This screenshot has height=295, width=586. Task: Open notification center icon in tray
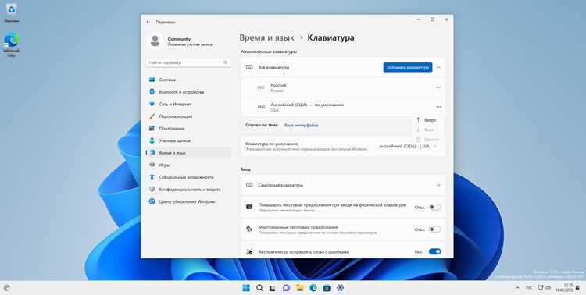pyautogui.click(x=577, y=287)
